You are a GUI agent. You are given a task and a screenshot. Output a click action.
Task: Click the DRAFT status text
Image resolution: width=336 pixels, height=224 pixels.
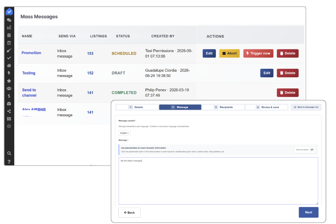coord(118,73)
